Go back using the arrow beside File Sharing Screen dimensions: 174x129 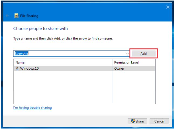[7, 16]
